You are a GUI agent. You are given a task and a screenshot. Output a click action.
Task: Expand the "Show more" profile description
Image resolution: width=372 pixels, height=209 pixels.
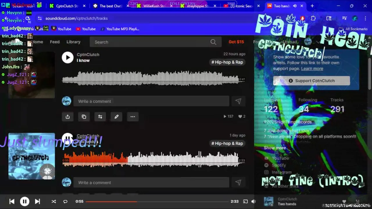[275, 148]
